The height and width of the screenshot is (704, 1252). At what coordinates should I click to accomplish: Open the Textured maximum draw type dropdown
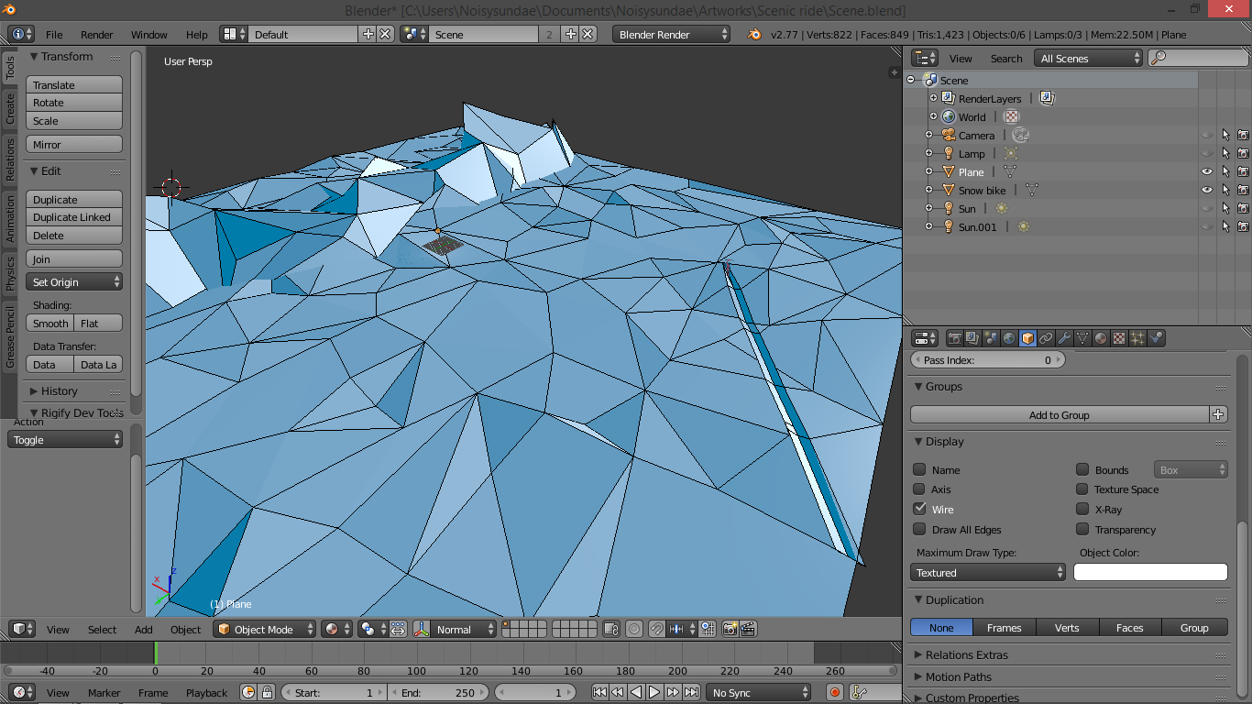point(988,572)
